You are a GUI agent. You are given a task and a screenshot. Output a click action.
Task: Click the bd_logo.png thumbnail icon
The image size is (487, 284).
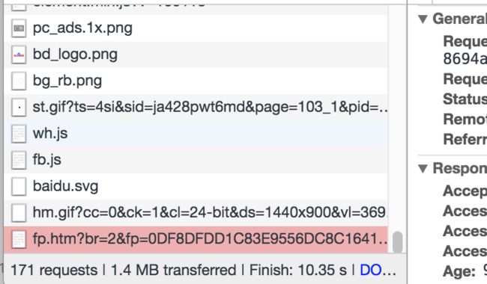pos(19,55)
